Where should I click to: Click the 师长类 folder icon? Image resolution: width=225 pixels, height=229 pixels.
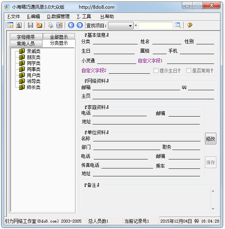coord(22,87)
